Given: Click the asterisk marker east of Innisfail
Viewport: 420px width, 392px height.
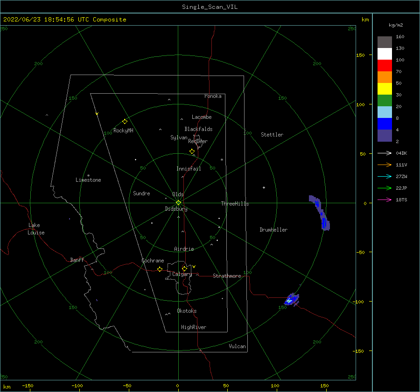Looking at the screenshot, I should click(x=222, y=160).
